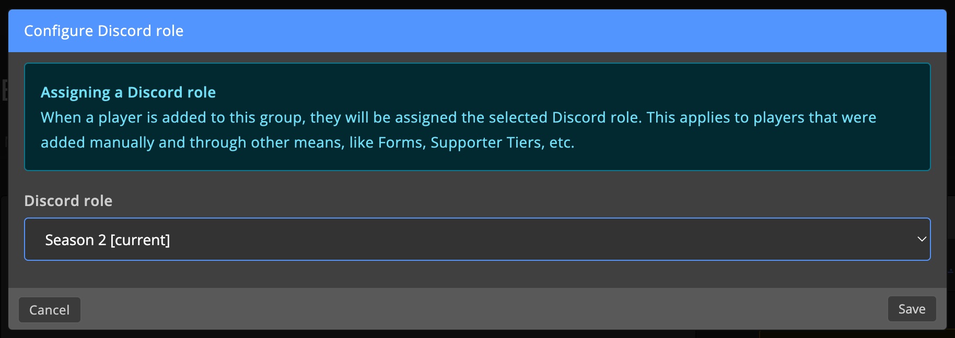Screen dimensions: 955x338
Task: Click the chevron on the role selector
Action: coord(922,239)
